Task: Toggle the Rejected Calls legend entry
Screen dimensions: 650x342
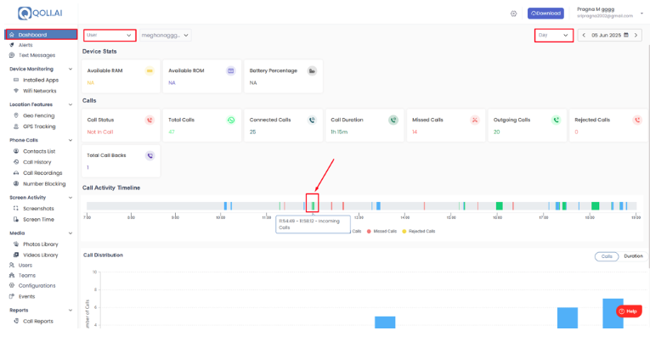Action: click(x=419, y=231)
